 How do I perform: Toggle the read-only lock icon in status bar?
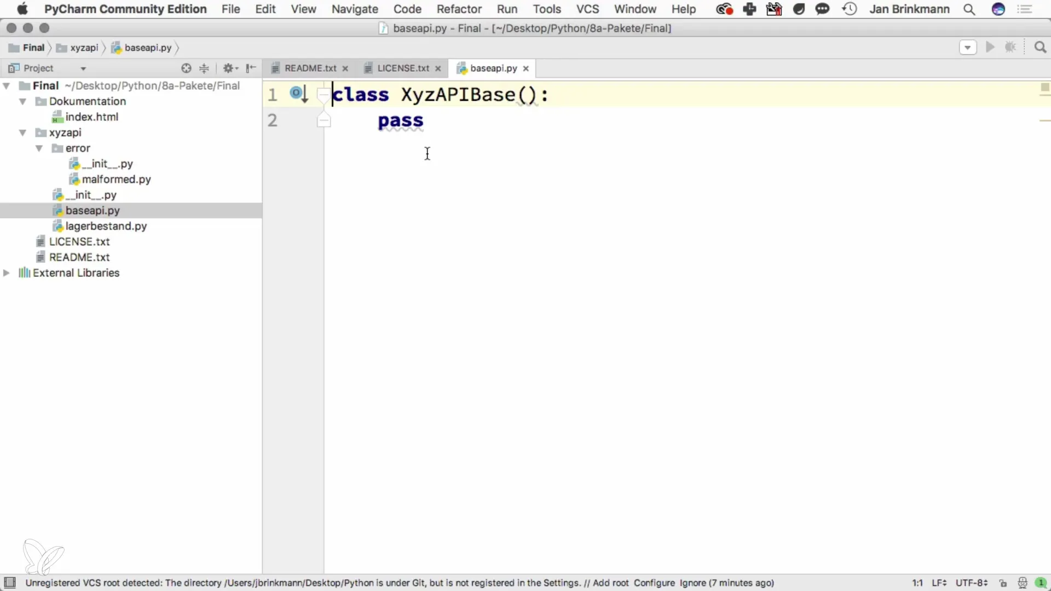pyautogui.click(x=1003, y=583)
